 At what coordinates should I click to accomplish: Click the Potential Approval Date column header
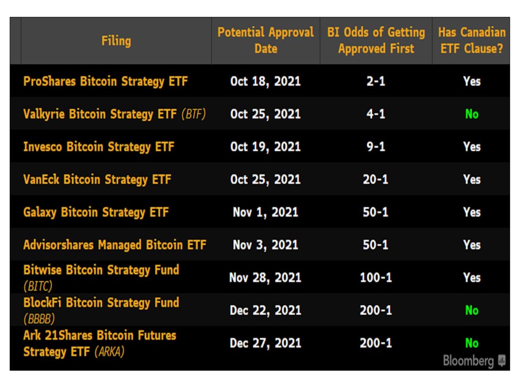pyautogui.click(x=265, y=40)
